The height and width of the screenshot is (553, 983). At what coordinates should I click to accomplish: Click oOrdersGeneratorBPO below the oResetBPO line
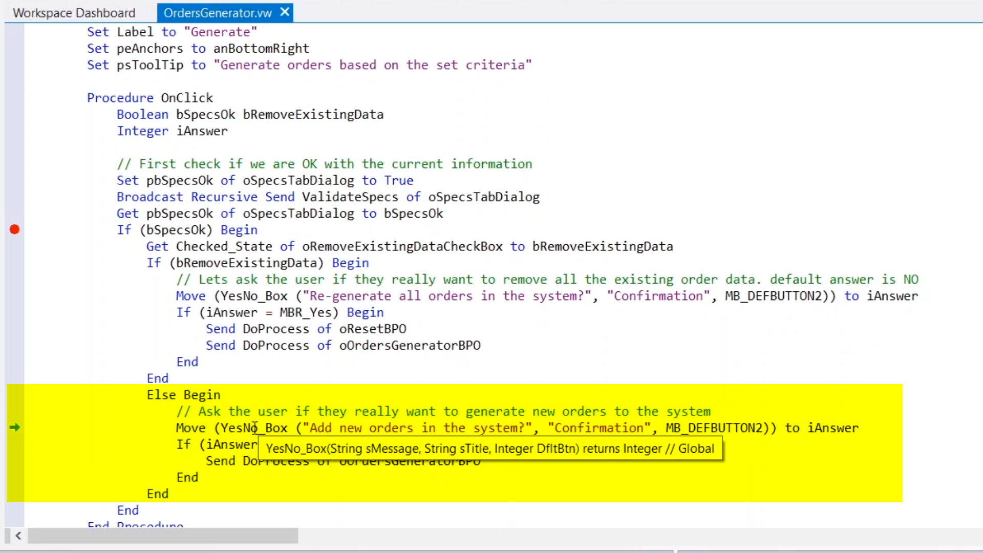[x=410, y=345]
